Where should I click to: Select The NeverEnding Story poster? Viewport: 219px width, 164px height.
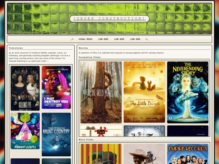pyautogui.click(x=188, y=92)
